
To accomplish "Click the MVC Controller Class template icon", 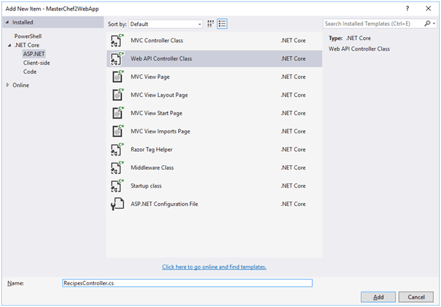I will pyautogui.click(x=117, y=41).
